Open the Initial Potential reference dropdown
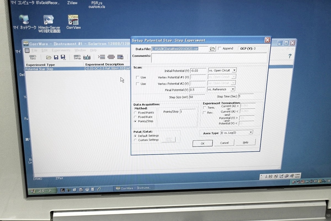 (234, 70)
